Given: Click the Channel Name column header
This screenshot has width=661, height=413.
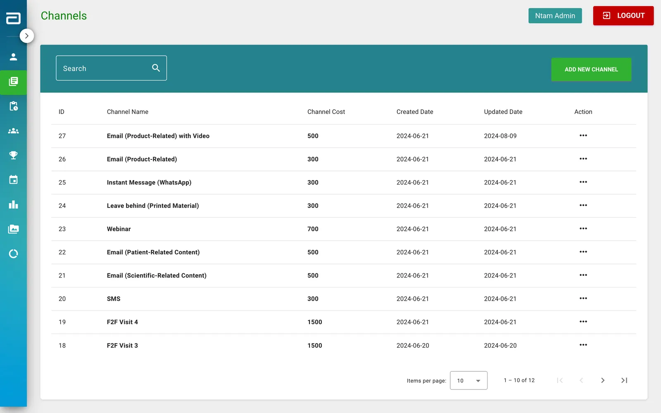Looking at the screenshot, I should [127, 112].
